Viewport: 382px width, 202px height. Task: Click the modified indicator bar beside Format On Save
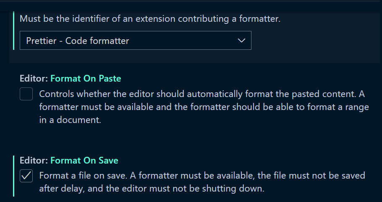point(14,176)
